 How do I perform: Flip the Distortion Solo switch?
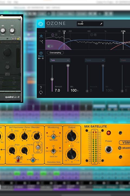[x=53, y=151]
